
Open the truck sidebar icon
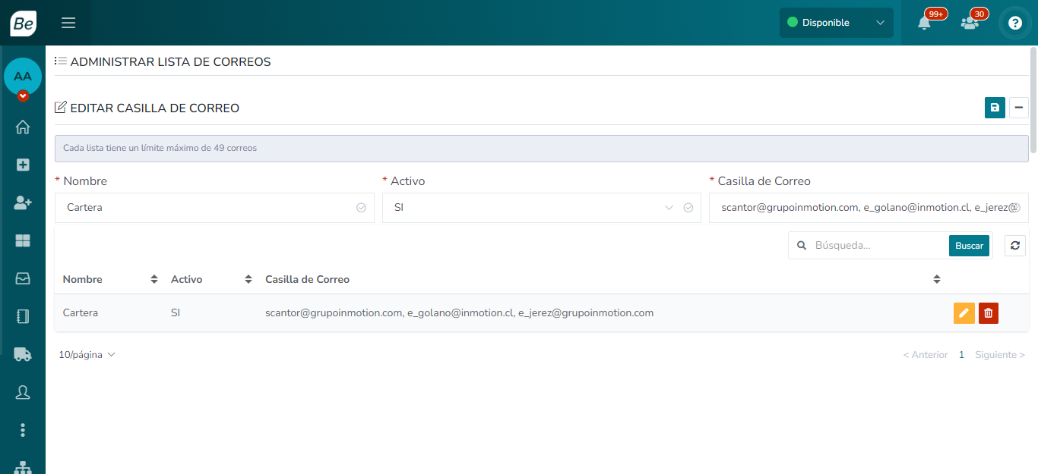[x=23, y=354]
